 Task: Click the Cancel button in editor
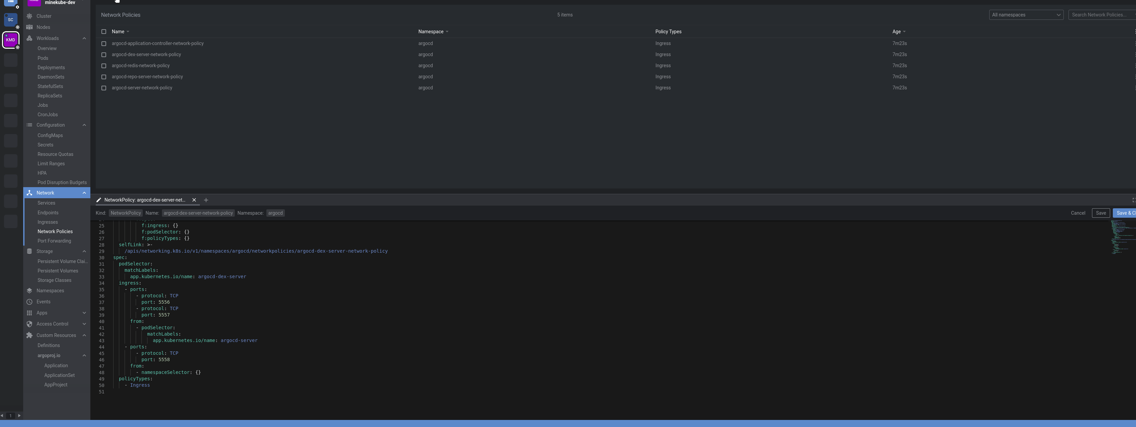pyautogui.click(x=1078, y=213)
